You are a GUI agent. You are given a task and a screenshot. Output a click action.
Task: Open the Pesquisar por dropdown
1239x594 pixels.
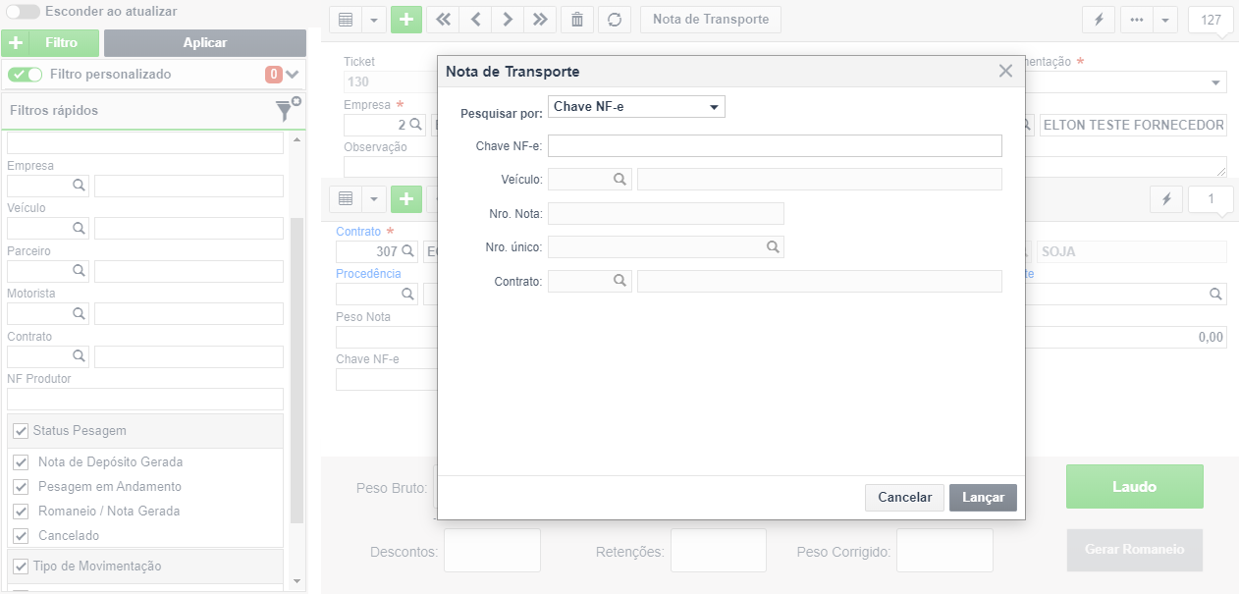[636, 106]
